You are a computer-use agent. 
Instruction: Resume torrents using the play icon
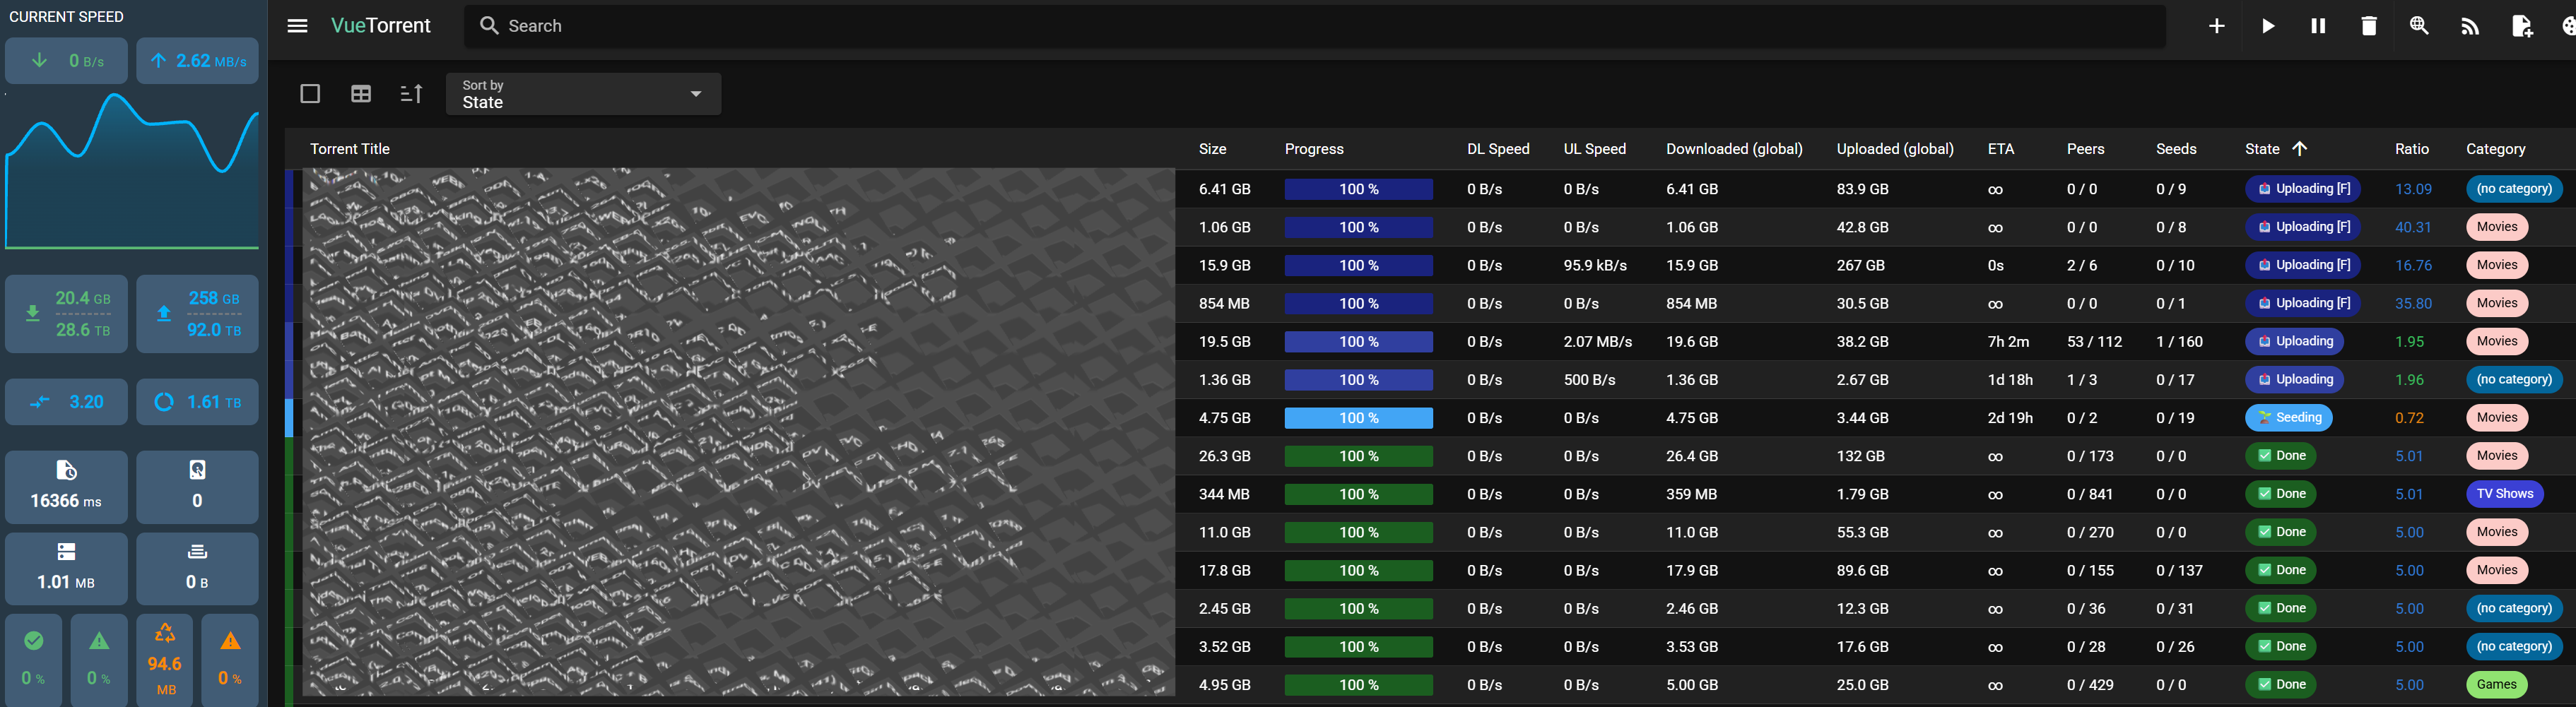point(2267,26)
